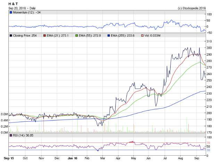Click the 210 price axis value
Viewport: 214px width, 163px height.
point(209,107)
